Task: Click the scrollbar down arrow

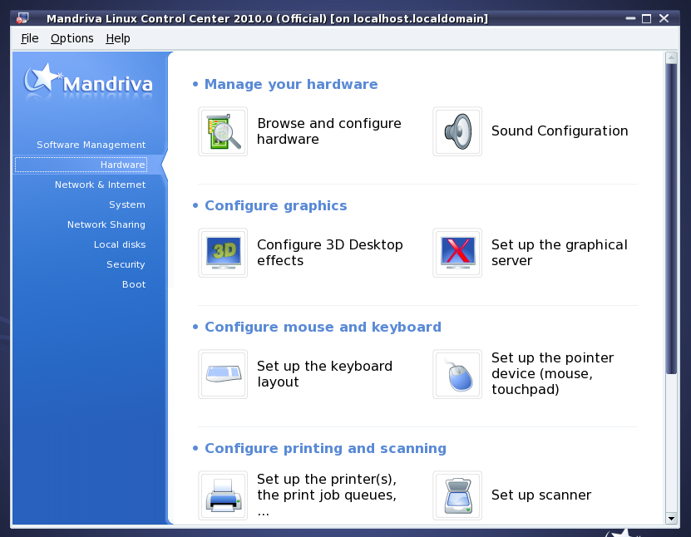Action: (671, 519)
